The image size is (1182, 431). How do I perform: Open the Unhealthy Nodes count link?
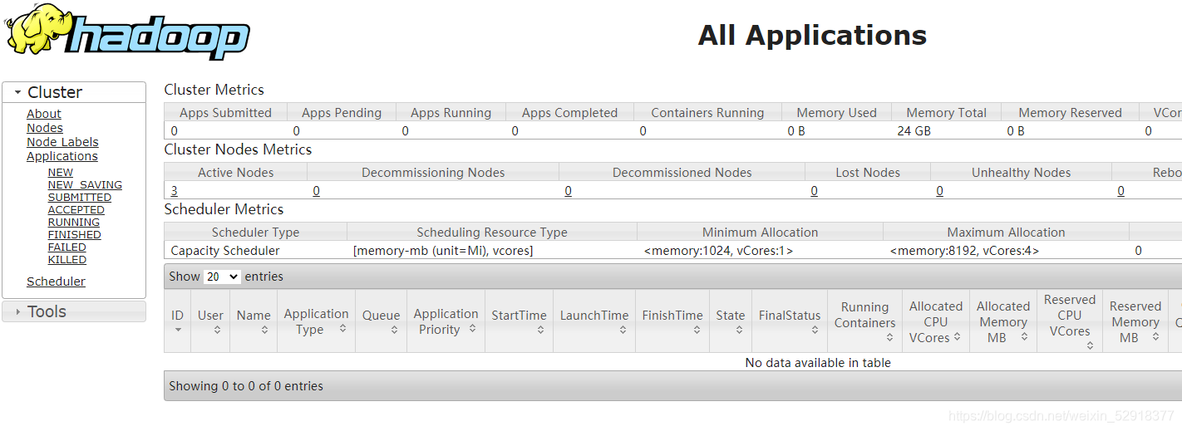[940, 191]
